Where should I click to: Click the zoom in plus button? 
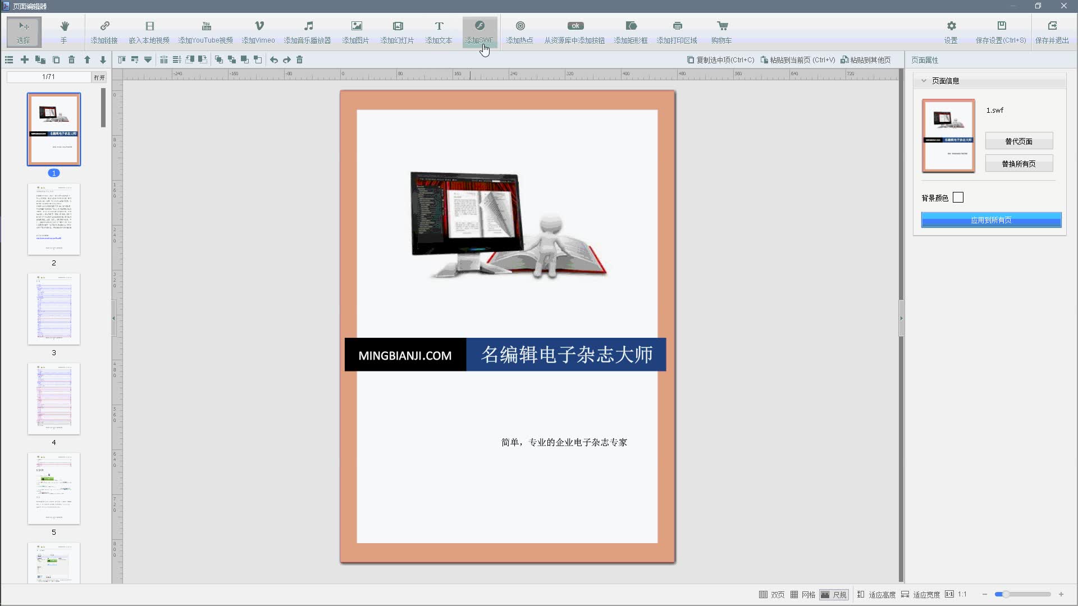1061,594
